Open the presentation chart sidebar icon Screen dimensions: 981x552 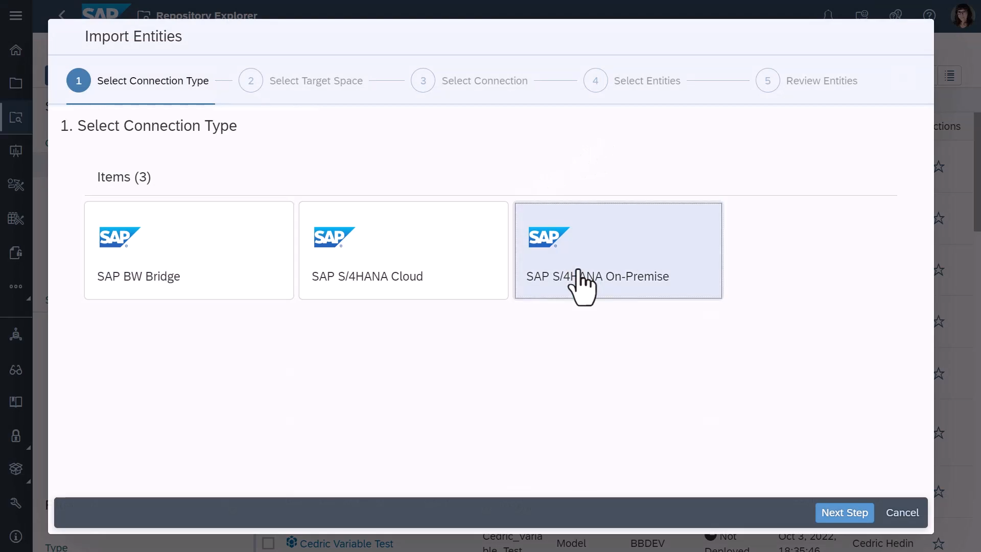click(x=16, y=151)
